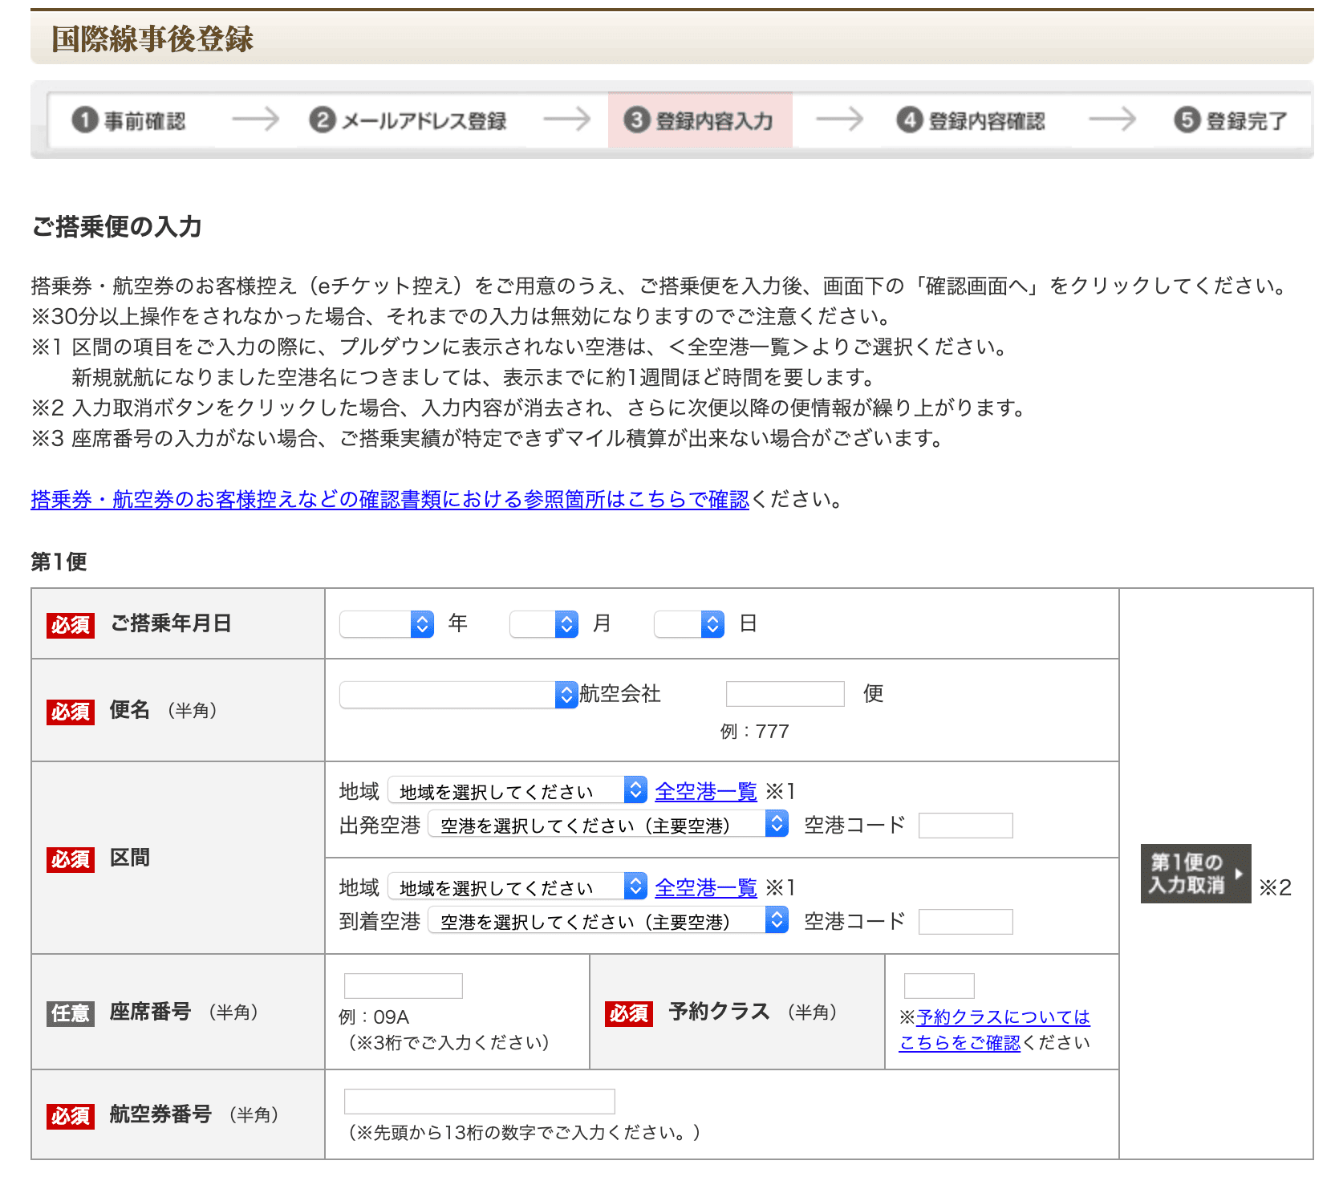This screenshot has height=1189, width=1335.
Task: Click the ticket number (航空券番号) field
Action: (479, 1102)
